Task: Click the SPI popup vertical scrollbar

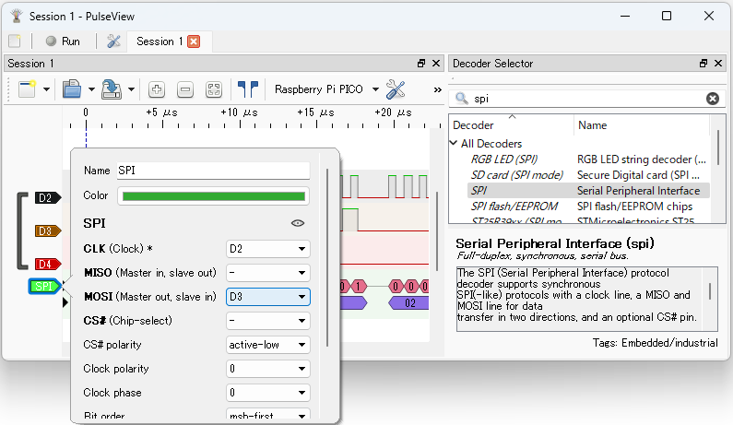Action: point(327,257)
